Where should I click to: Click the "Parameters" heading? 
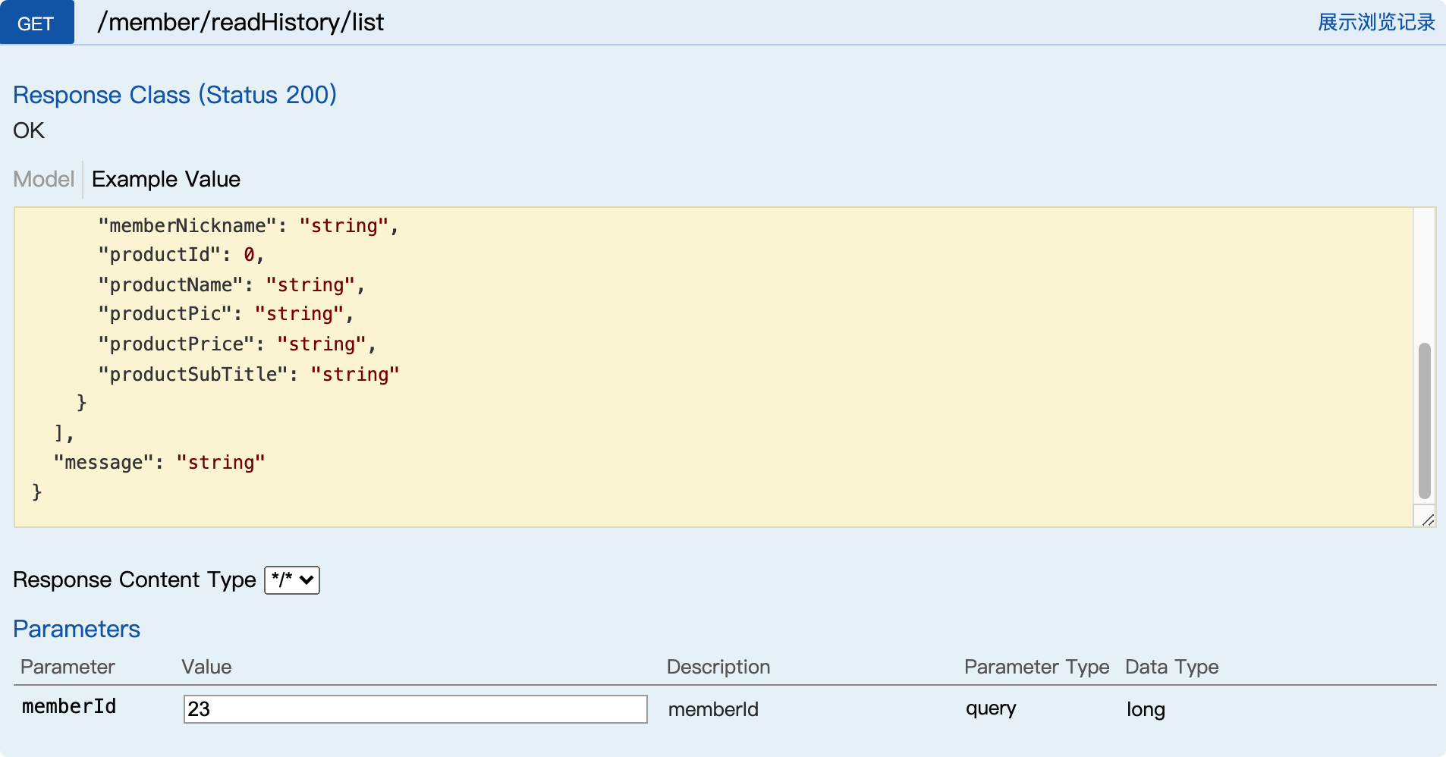[x=77, y=629]
